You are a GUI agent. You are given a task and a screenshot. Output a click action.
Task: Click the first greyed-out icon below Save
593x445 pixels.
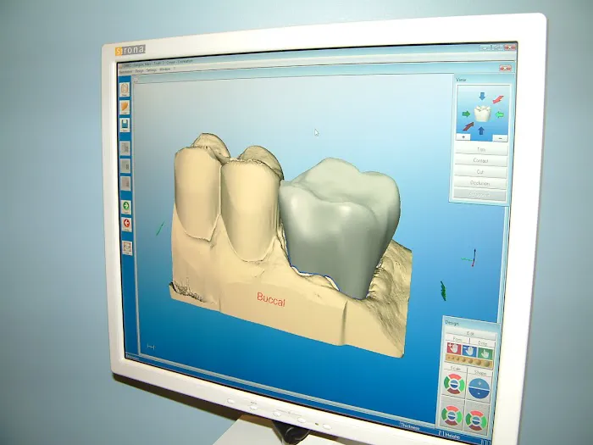pos(125,148)
